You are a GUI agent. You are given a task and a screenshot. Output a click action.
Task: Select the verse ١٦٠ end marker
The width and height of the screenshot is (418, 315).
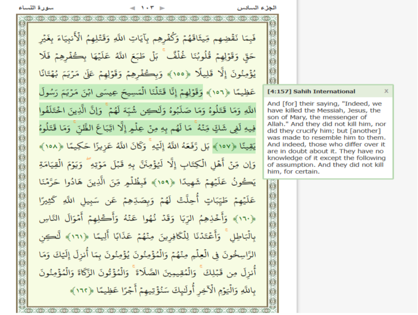coord(244,219)
